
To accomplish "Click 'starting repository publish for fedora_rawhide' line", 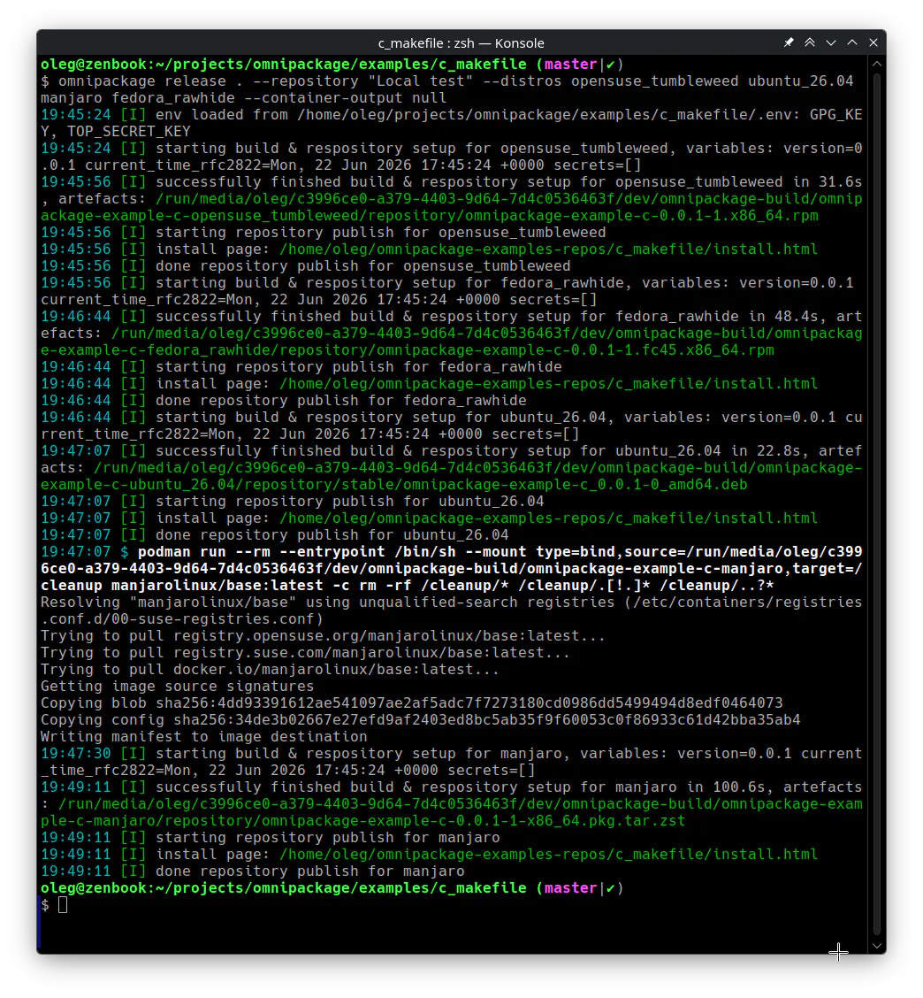I will click(301, 366).
